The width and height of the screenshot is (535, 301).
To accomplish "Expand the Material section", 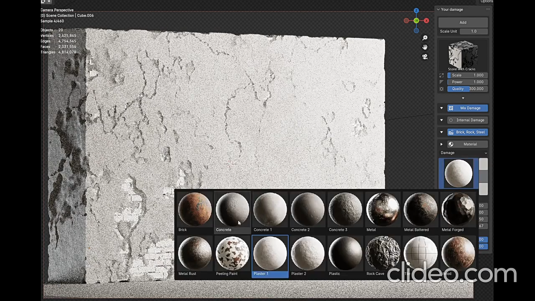I will pyautogui.click(x=441, y=144).
